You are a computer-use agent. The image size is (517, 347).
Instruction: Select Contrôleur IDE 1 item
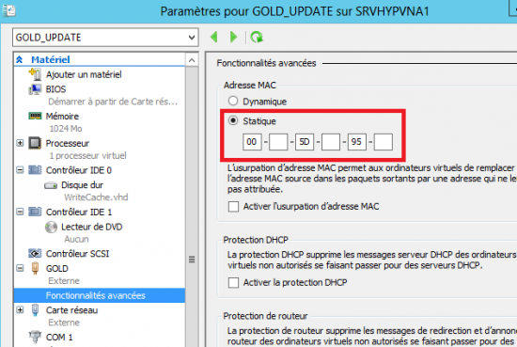(x=79, y=212)
